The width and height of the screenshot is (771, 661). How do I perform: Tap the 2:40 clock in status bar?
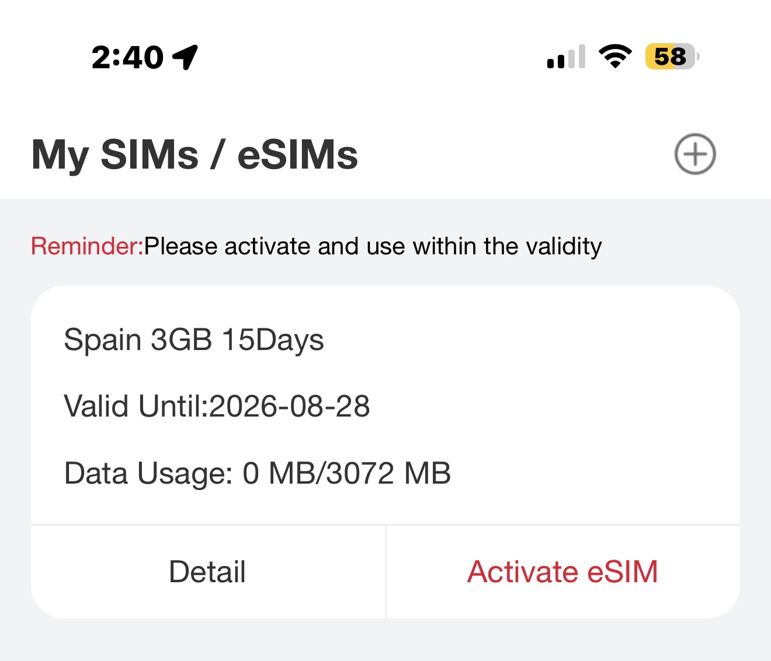[127, 57]
